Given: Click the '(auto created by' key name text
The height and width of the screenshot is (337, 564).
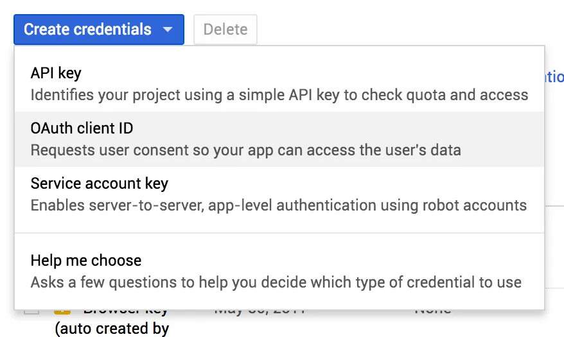Looking at the screenshot, I should pyautogui.click(x=112, y=329).
